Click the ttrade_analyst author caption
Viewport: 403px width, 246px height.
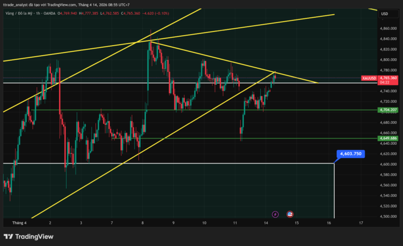[x=66, y=5]
